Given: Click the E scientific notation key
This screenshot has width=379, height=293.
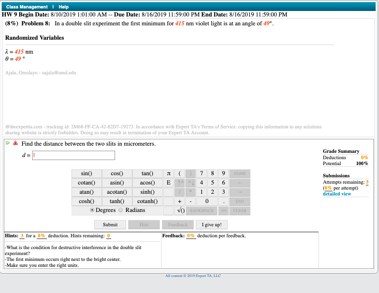Looking at the screenshot, I should tap(168, 183).
